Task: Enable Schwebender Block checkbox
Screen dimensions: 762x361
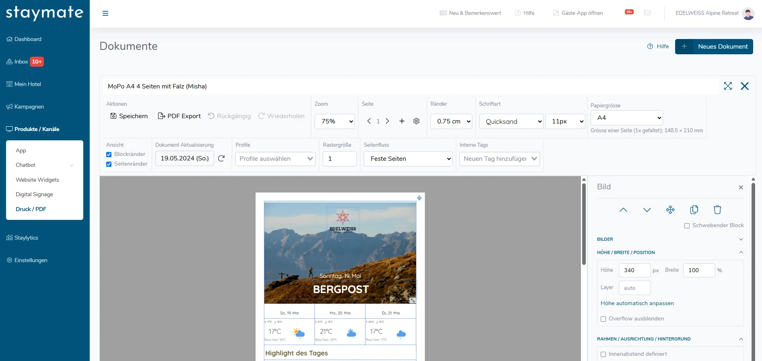Action: [x=687, y=226]
